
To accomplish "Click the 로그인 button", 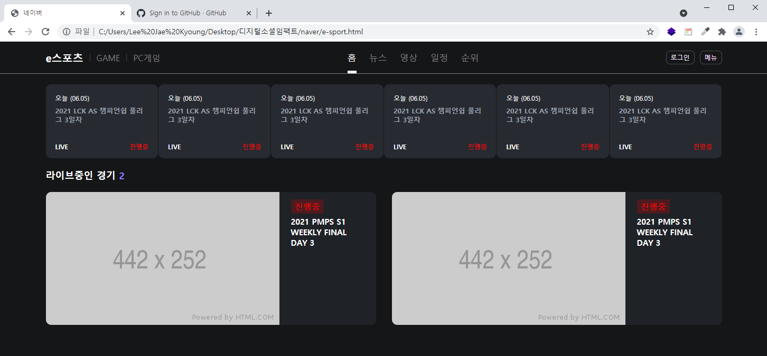I will click(x=680, y=57).
